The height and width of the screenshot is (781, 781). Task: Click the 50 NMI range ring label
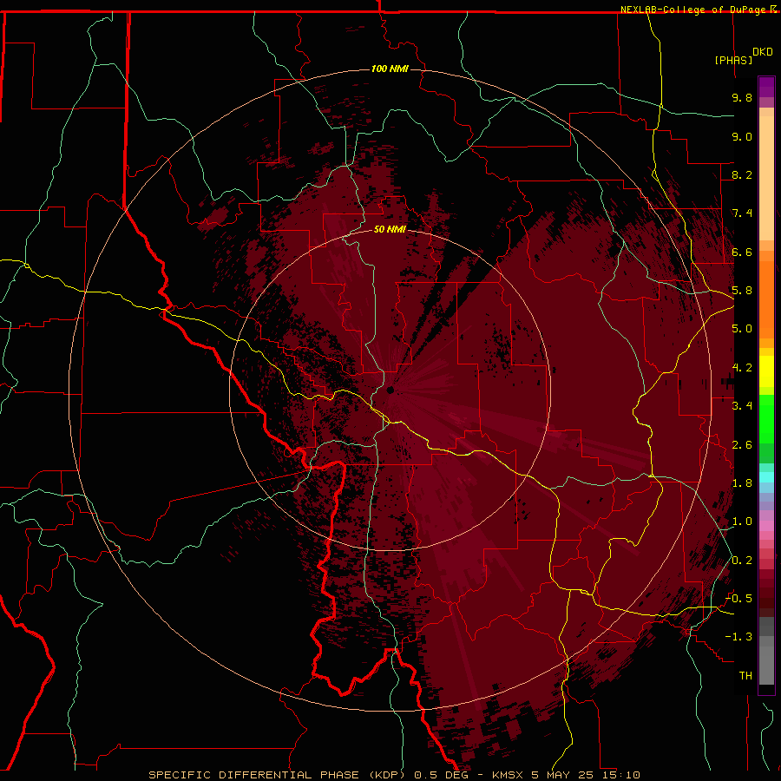(390, 229)
